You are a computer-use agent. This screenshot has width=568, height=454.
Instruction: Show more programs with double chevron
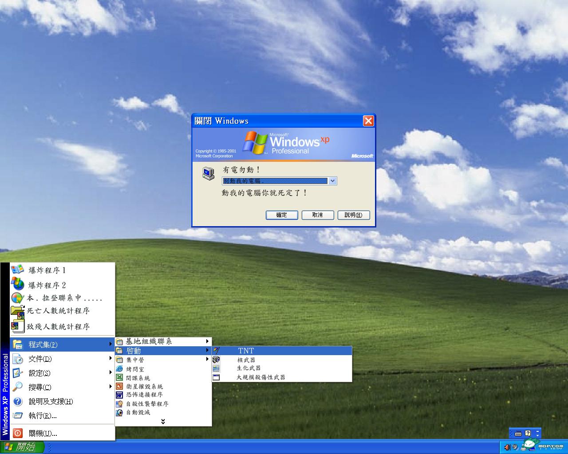click(x=163, y=421)
